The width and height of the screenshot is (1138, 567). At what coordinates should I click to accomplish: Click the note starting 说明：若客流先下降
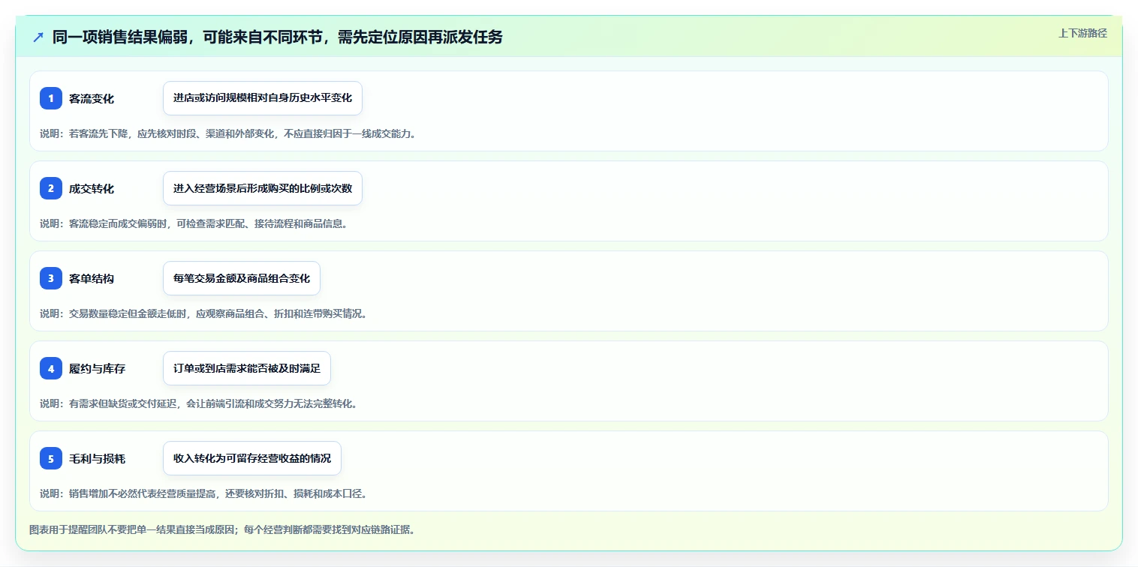[227, 133]
